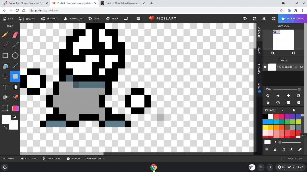The image size is (307, 172).
Task: Add a new layer with plus icon
Action: (x=268, y=96)
